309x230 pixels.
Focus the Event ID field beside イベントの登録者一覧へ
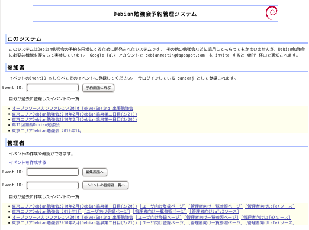coord(53,185)
